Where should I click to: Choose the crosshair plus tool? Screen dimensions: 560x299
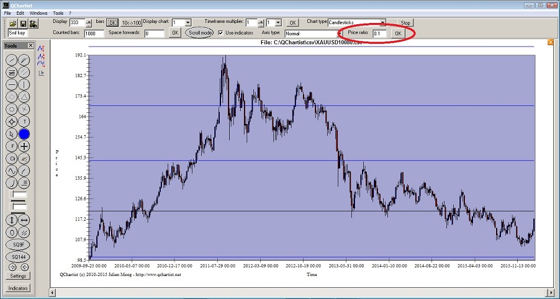pyautogui.click(x=24, y=146)
